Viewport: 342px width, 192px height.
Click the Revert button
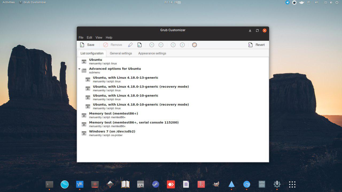click(x=256, y=45)
